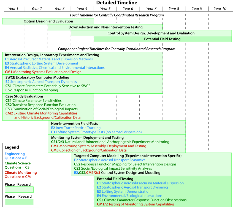
Task: Click the Phase I Research light green swatch
Action: 19,190
